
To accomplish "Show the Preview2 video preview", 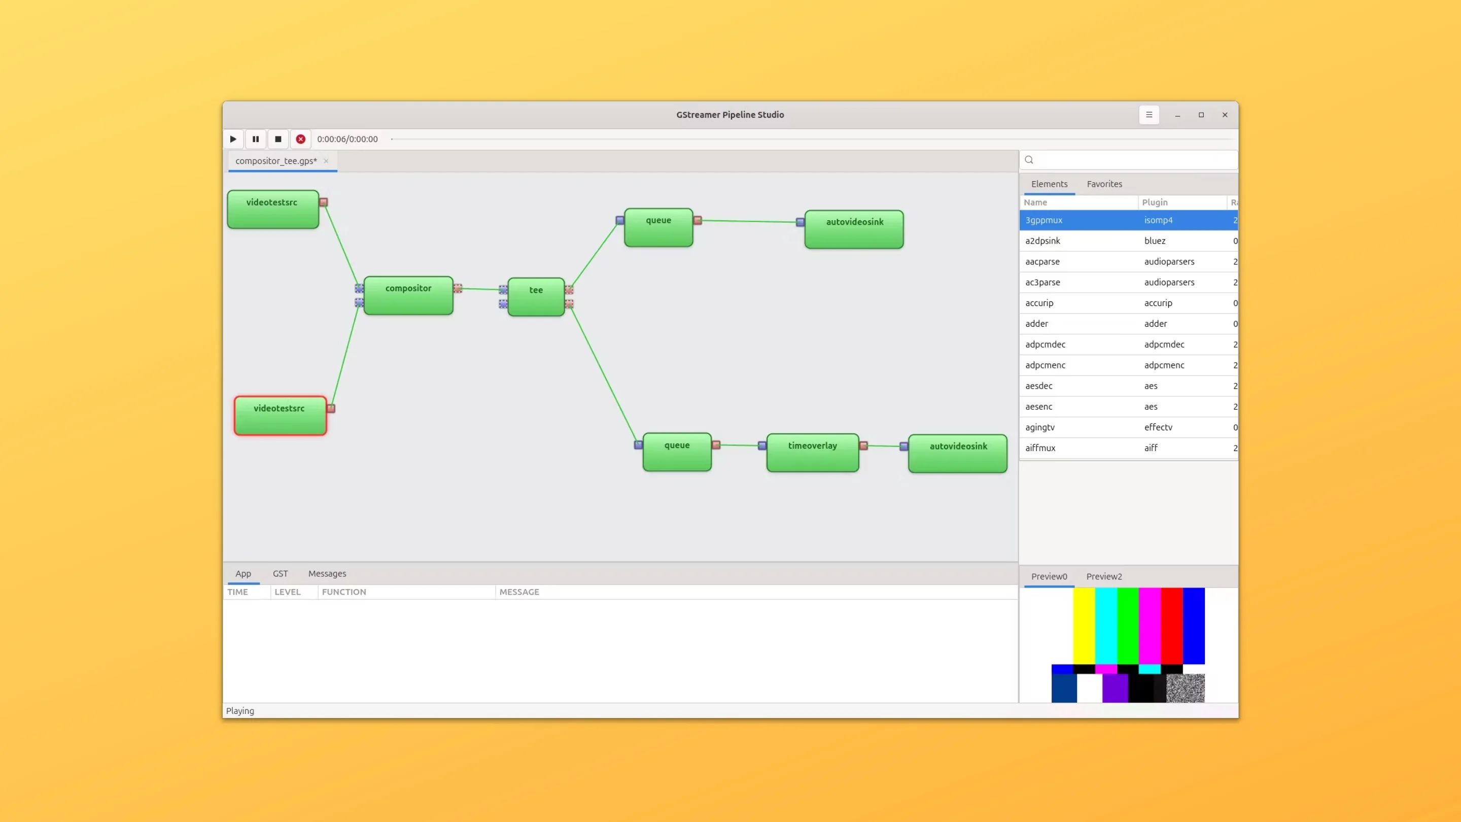I will (x=1104, y=576).
